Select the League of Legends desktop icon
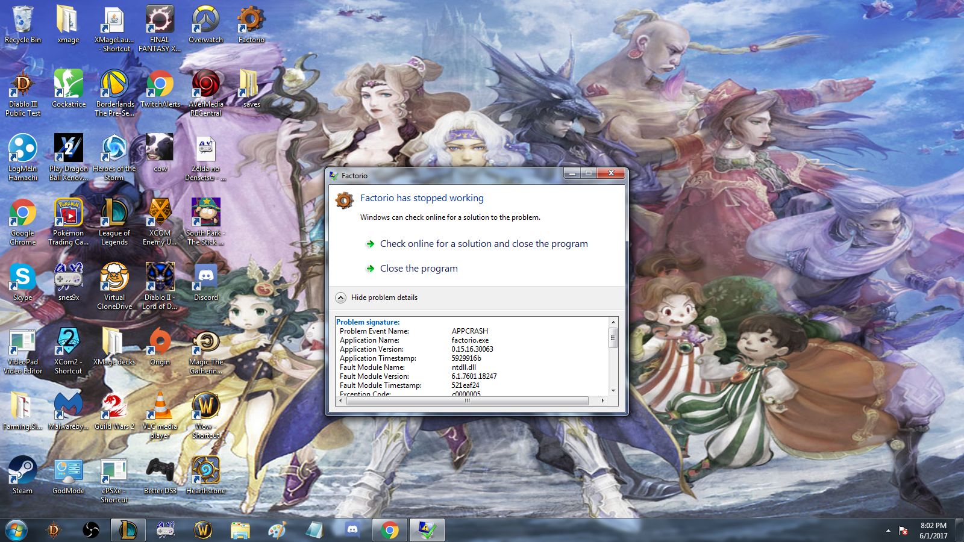Image resolution: width=964 pixels, height=542 pixels. (114, 222)
